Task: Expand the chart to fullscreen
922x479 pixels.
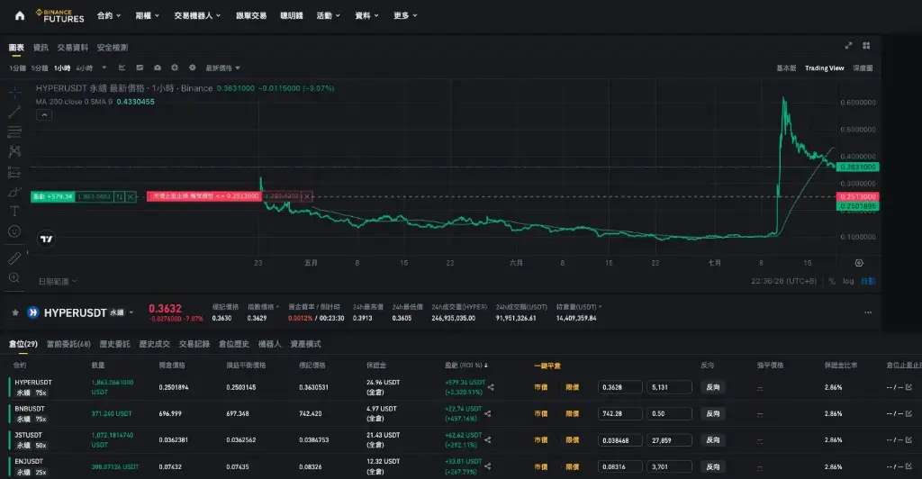Action: click(848, 45)
